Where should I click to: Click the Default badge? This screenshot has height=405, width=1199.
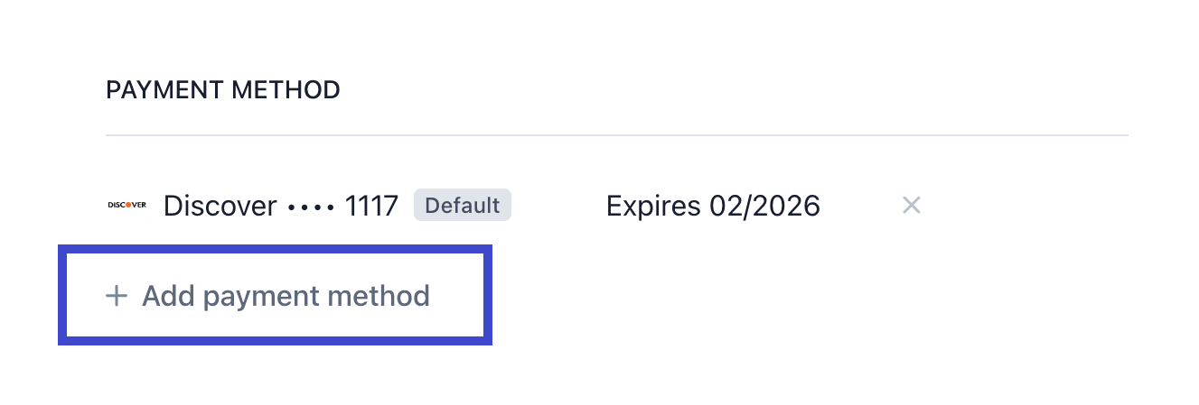(x=462, y=206)
